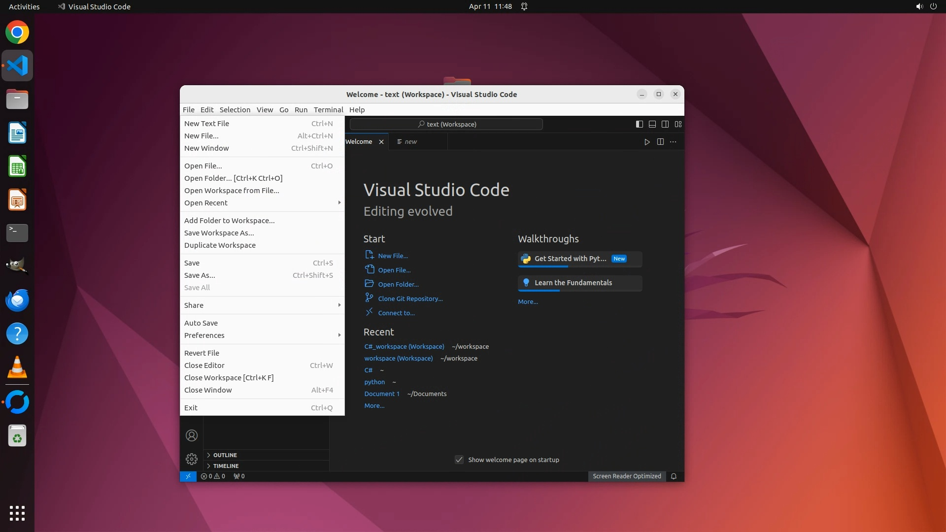Toggle the primary side bar layout icon

(639, 124)
